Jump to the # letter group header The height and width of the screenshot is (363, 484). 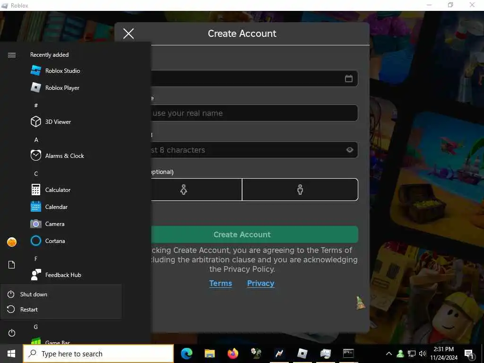36,105
